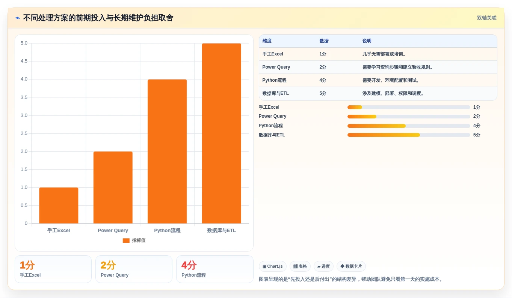The image size is (512, 298).
Task: Click the Power Query progress bar
Action: pyautogui.click(x=409, y=117)
